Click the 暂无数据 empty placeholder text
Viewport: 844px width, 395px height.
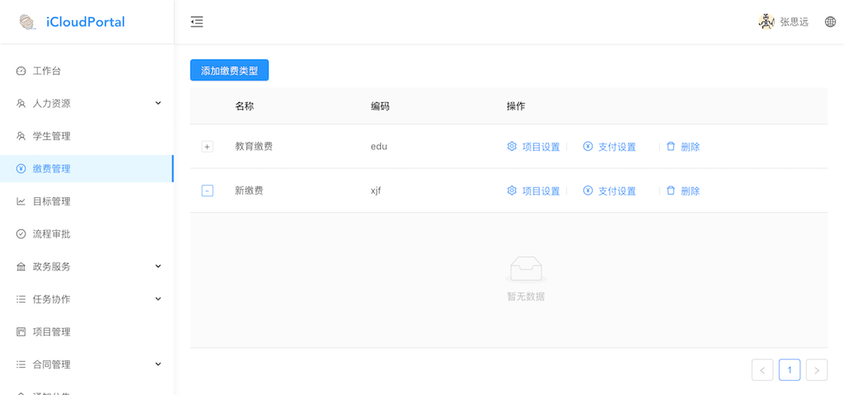pos(526,296)
